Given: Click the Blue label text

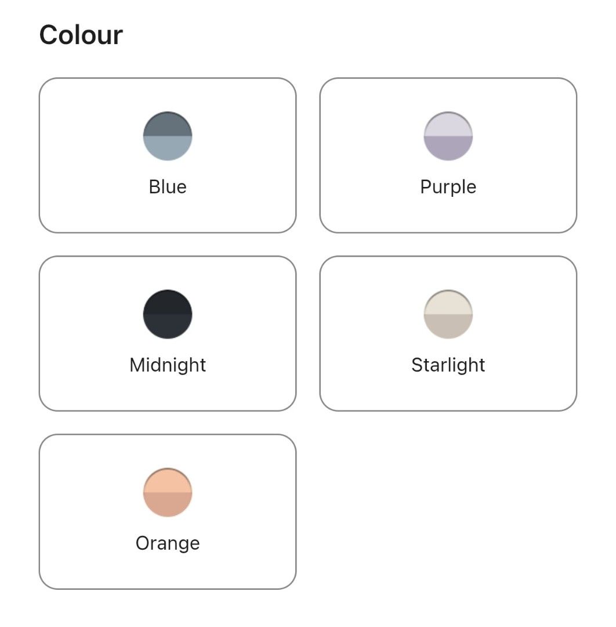Looking at the screenshot, I should 168,186.
